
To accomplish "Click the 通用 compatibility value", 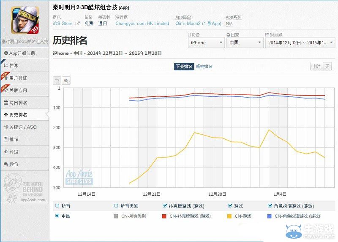I will coord(103,24).
